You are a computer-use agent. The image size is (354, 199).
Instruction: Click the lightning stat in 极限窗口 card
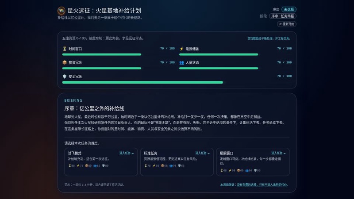[x=232, y=170]
